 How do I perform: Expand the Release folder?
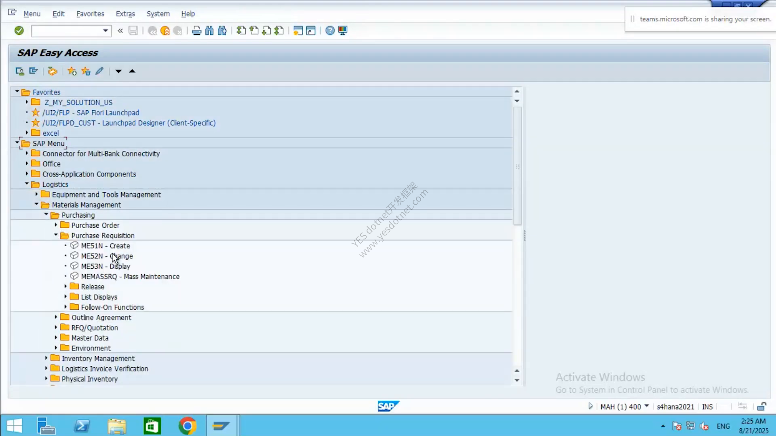pyautogui.click(x=65, y=286)
